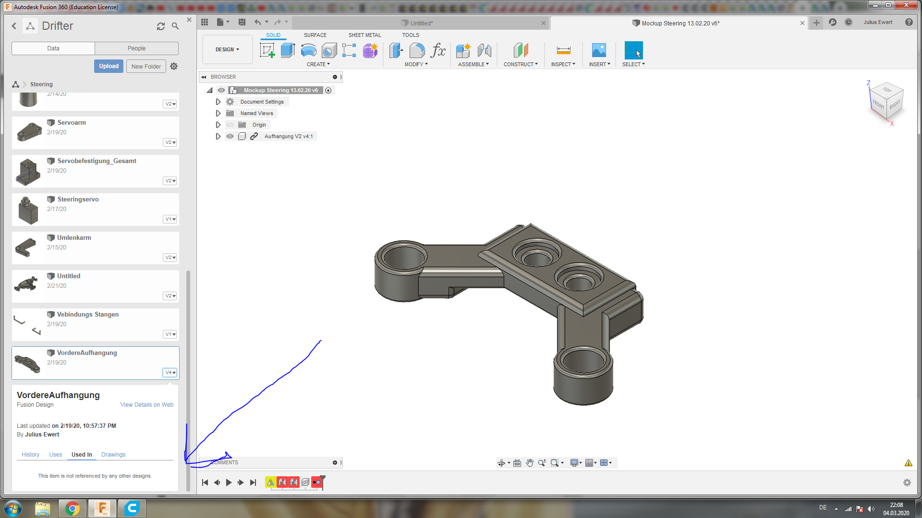Switch to the Untitled* document tab

(421, 23)
